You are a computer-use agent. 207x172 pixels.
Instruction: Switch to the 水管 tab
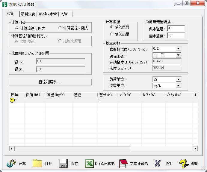pyautogui.click(x=12, y=14)
